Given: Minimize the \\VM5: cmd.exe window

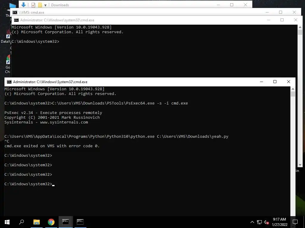Looking at the screenshot, I should tap(267, 12).
